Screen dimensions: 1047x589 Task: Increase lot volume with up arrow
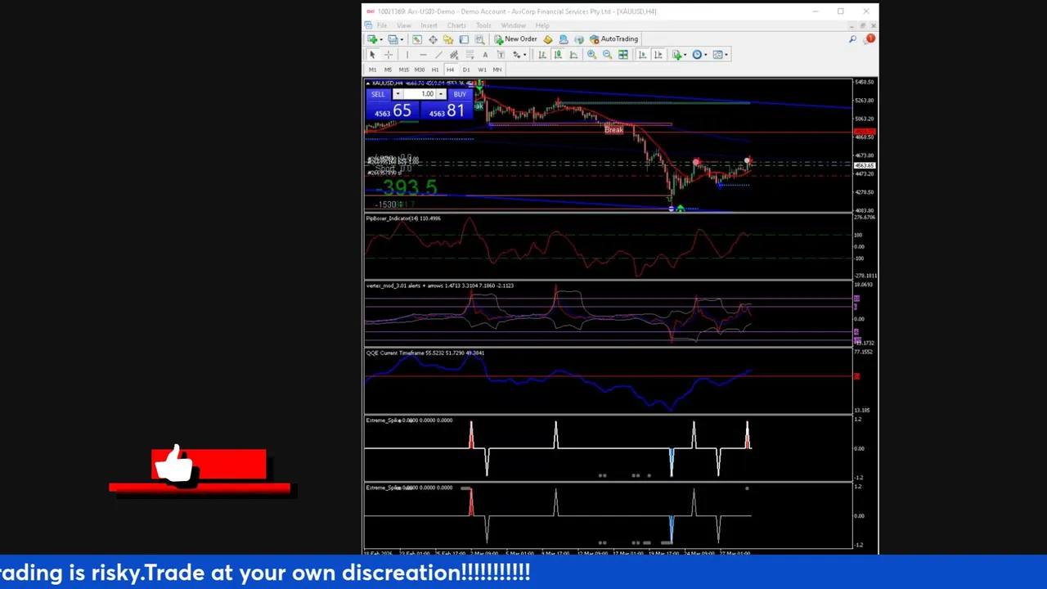click(440, 95)
